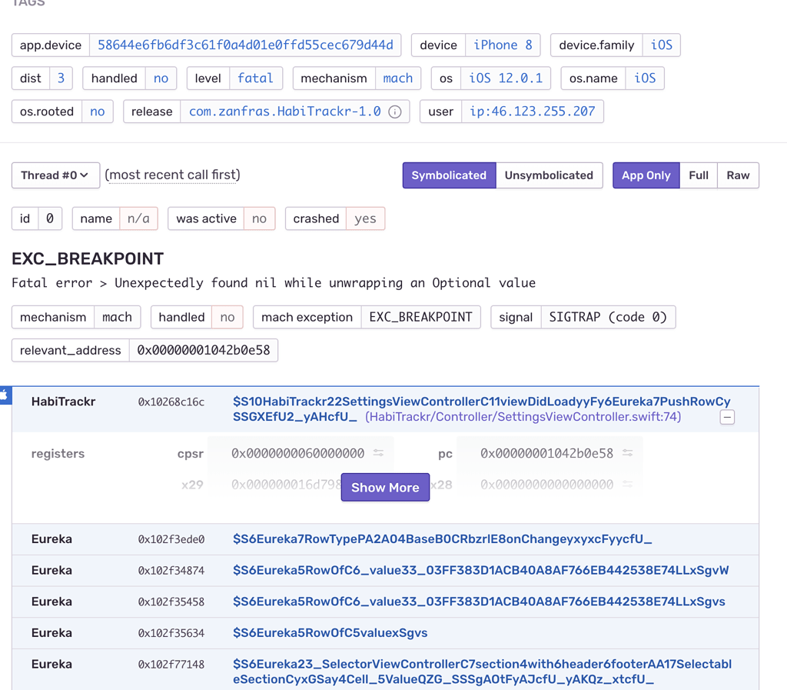Viewport: 787px width, 690px height.
Task: Click the iPhone 8 device tag value
Action: pyautogui.click(x=503, y=45)
